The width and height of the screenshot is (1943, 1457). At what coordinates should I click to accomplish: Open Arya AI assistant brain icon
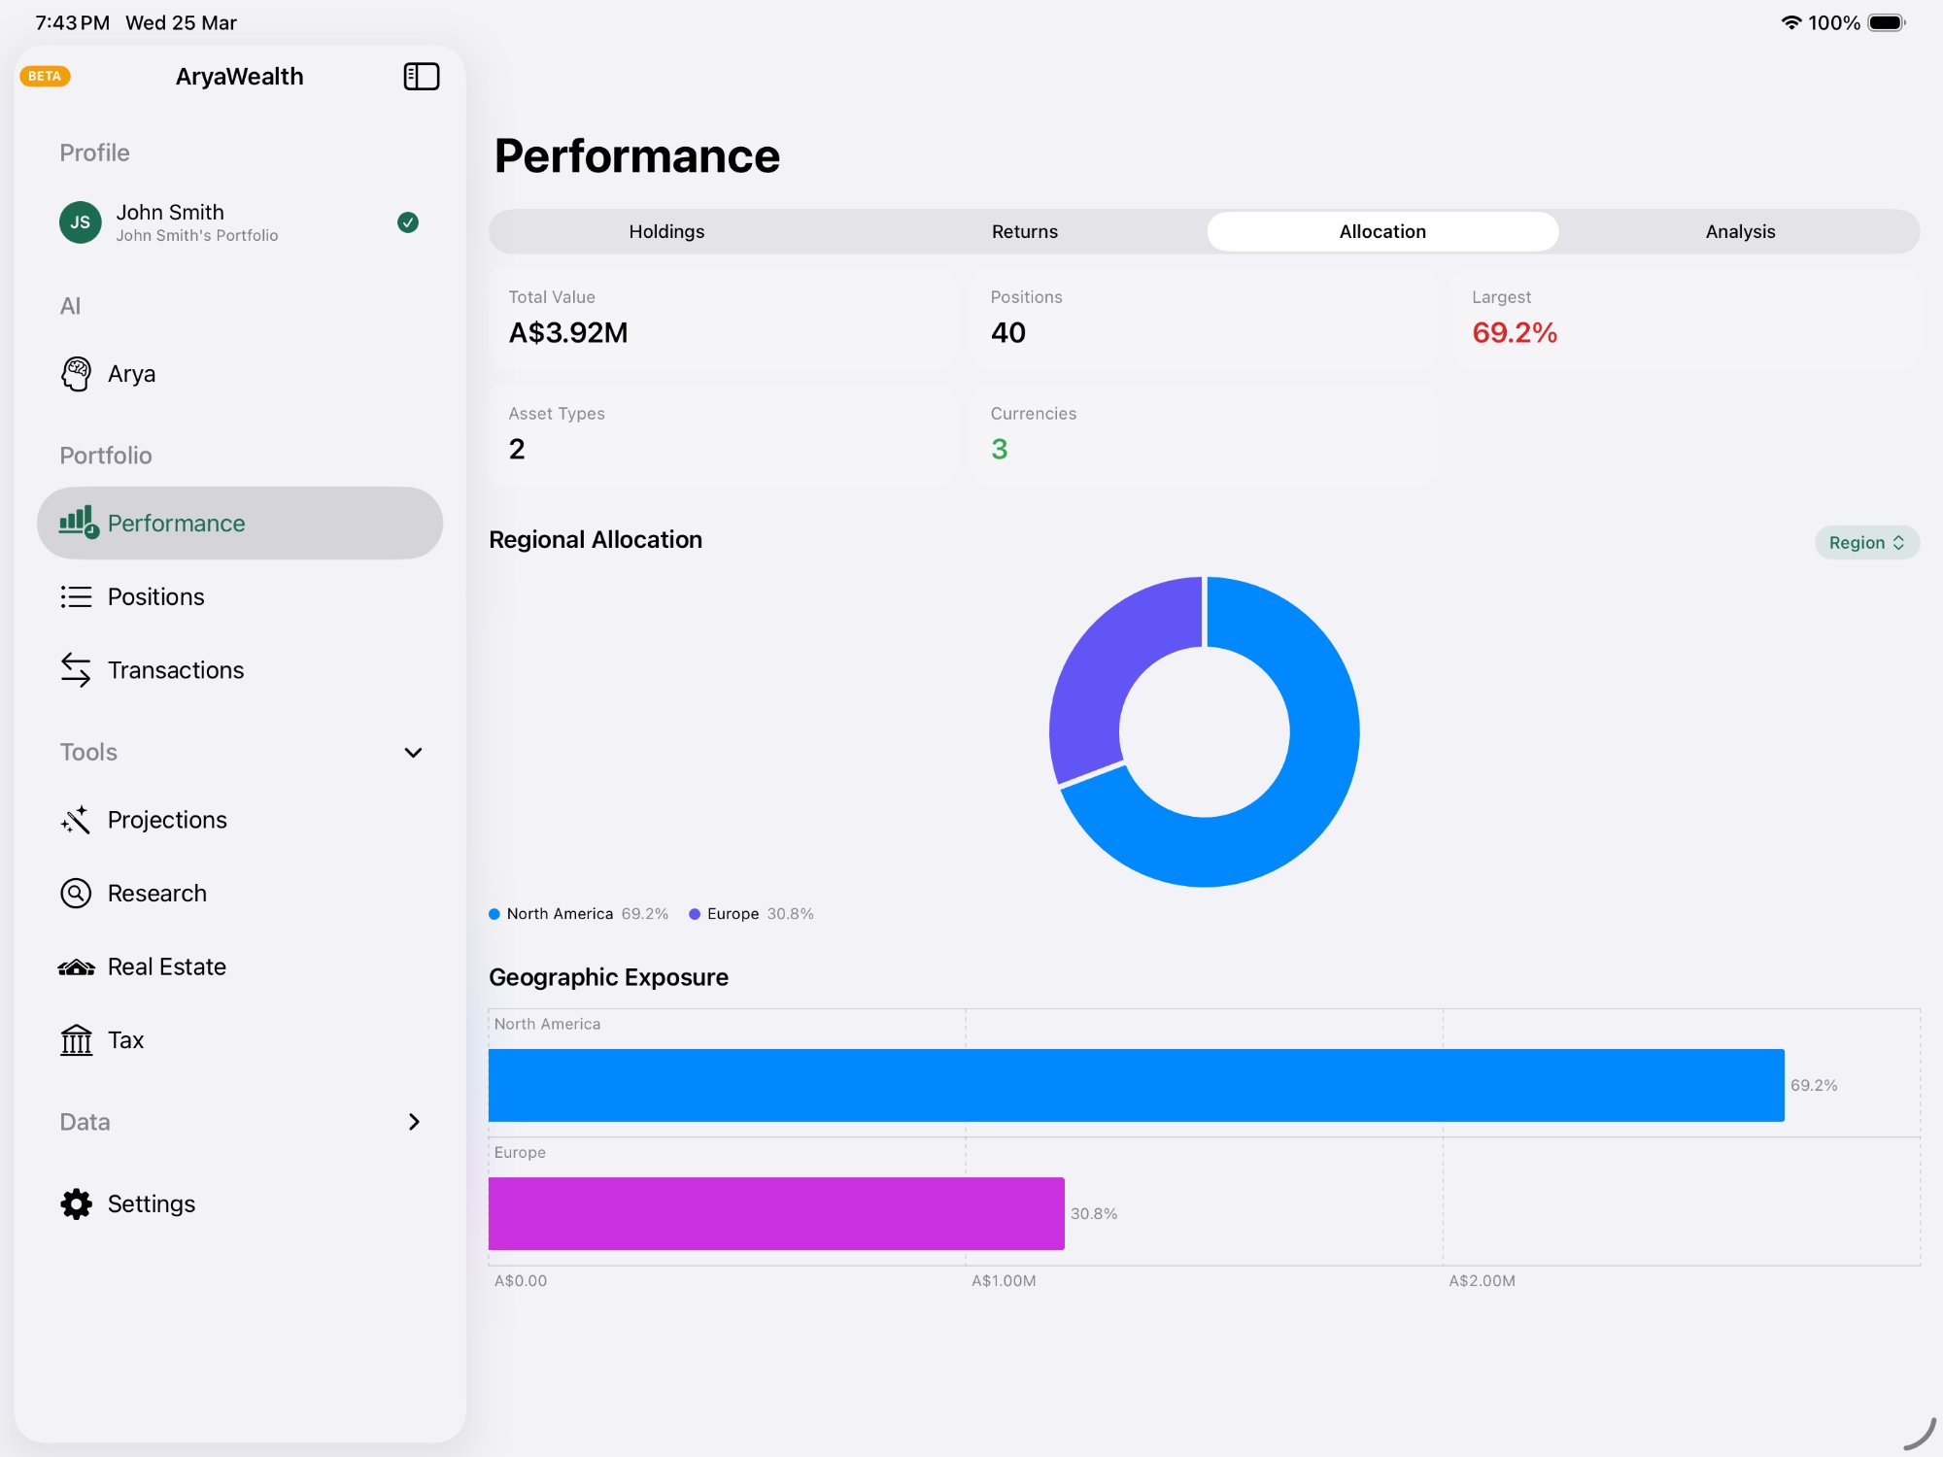click(x=76, y=374)
